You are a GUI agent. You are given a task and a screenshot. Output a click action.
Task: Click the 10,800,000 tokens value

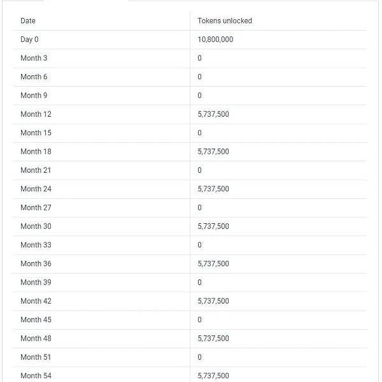coord(215,40)
